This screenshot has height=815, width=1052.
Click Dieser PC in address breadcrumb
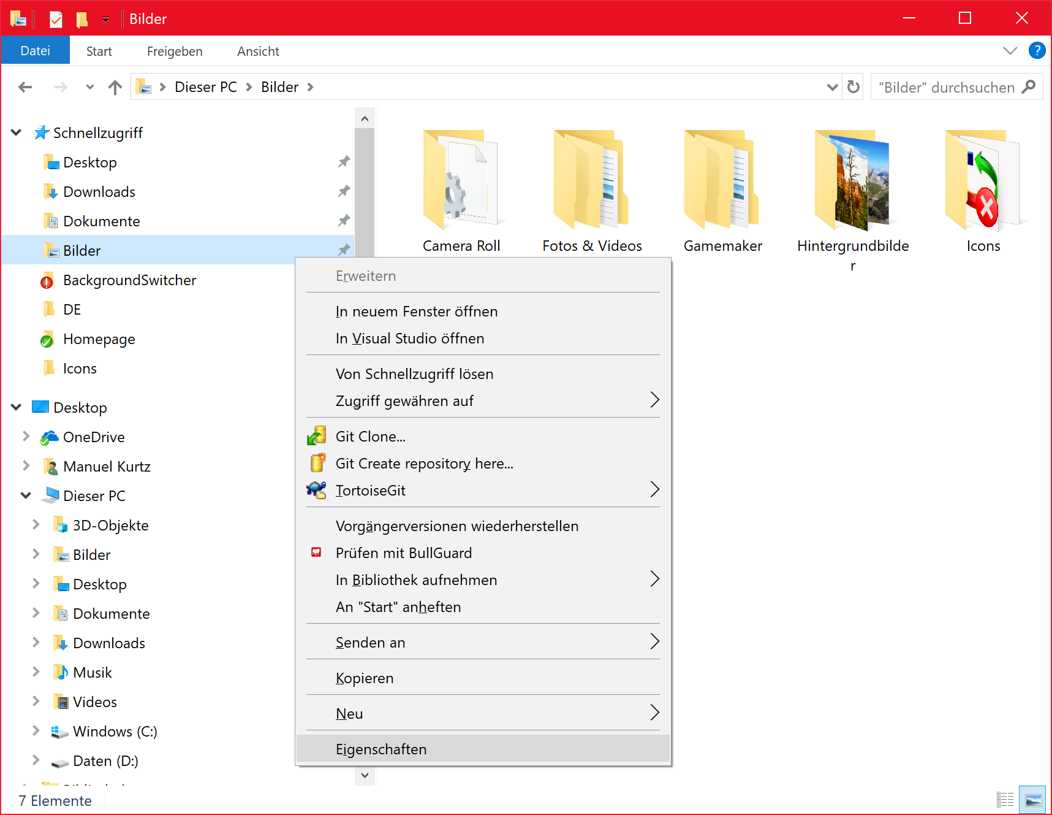[205, 87]
